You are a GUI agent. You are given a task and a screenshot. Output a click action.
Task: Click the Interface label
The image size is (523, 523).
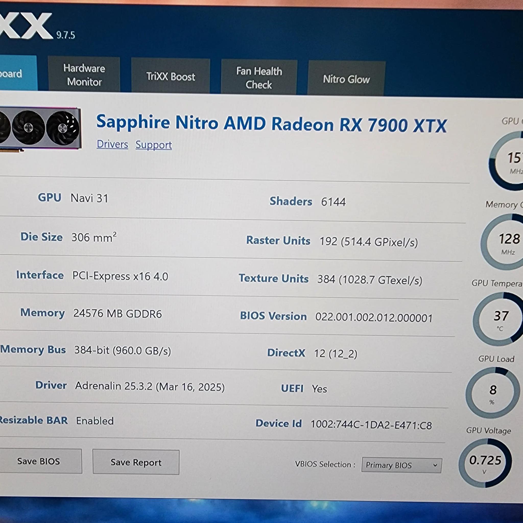[40, 275]
